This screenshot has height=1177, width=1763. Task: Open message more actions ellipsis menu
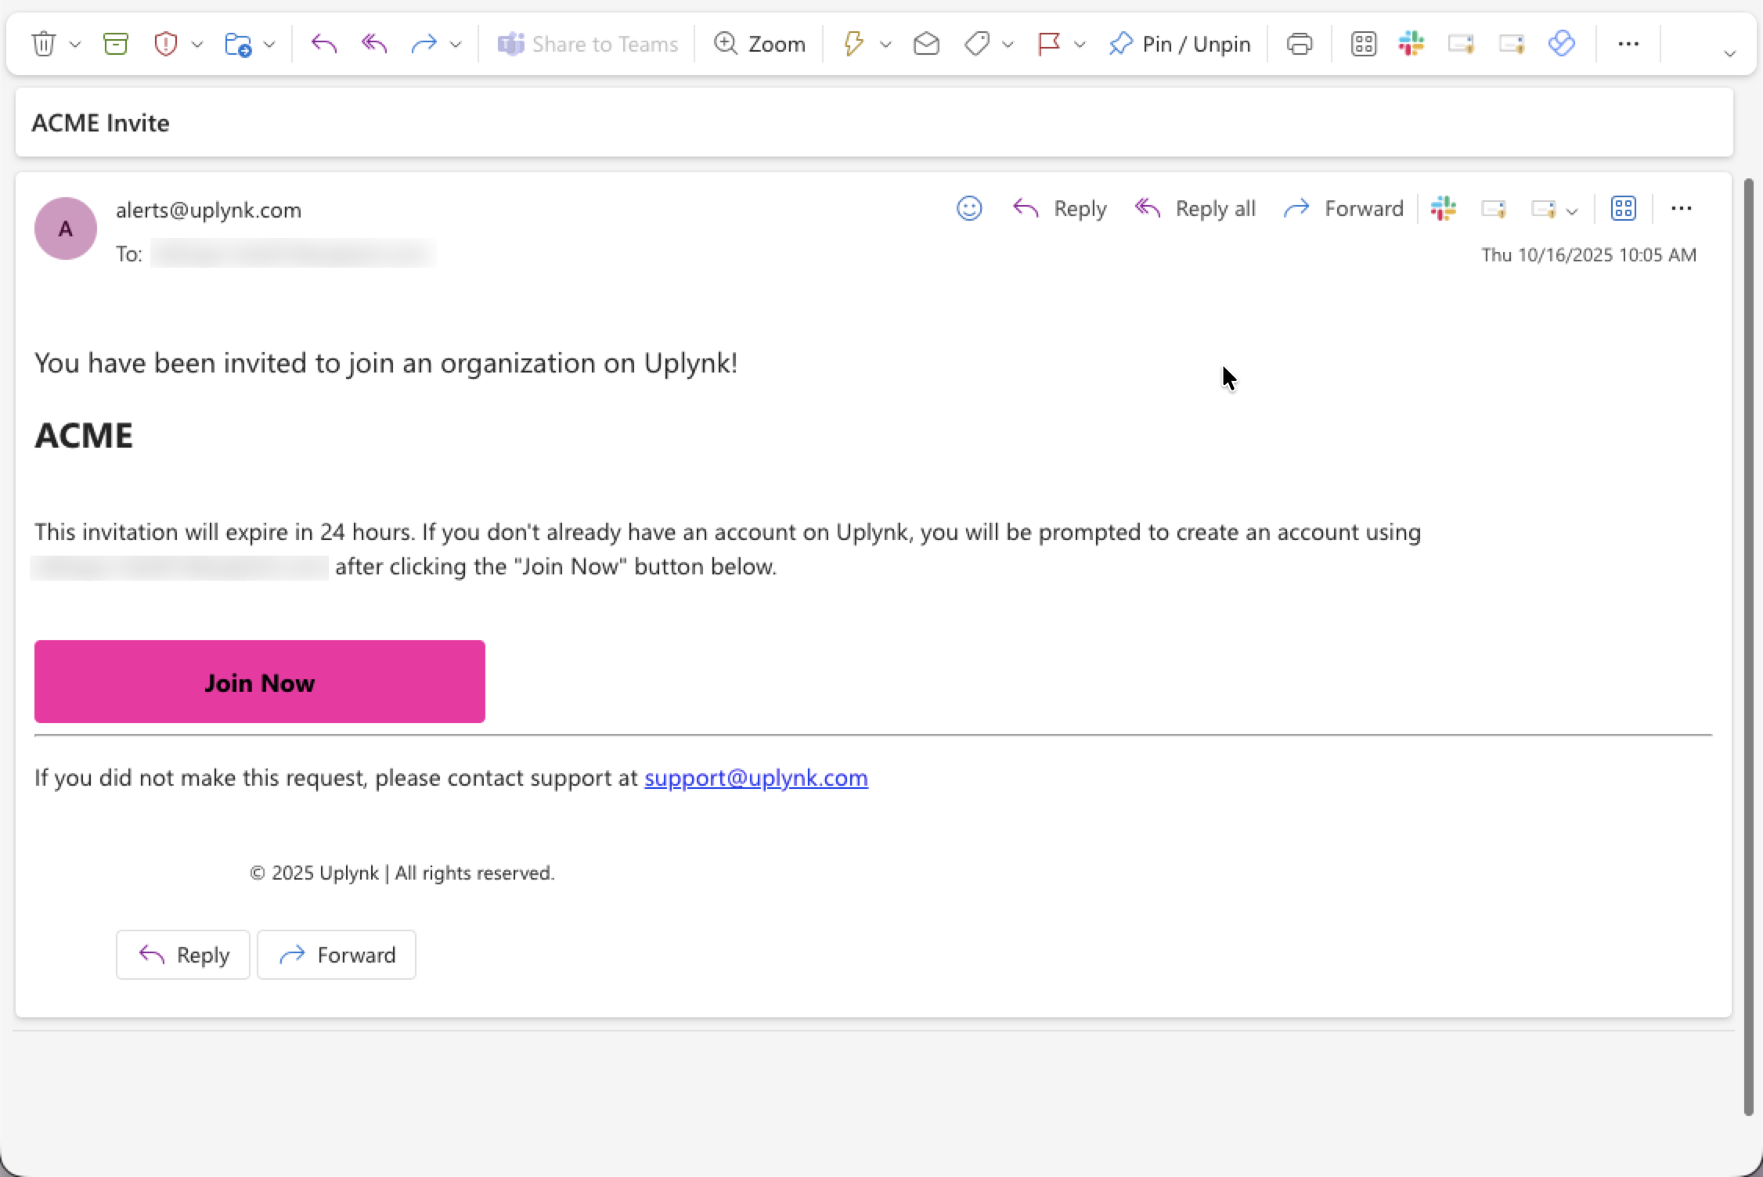[1681, 208]
